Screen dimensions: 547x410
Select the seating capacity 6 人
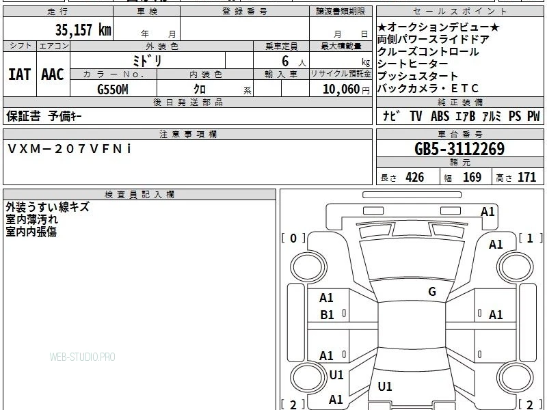click(x=293, y=61)
